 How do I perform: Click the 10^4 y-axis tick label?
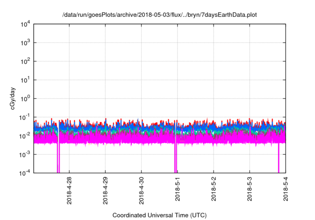(26, 24)
